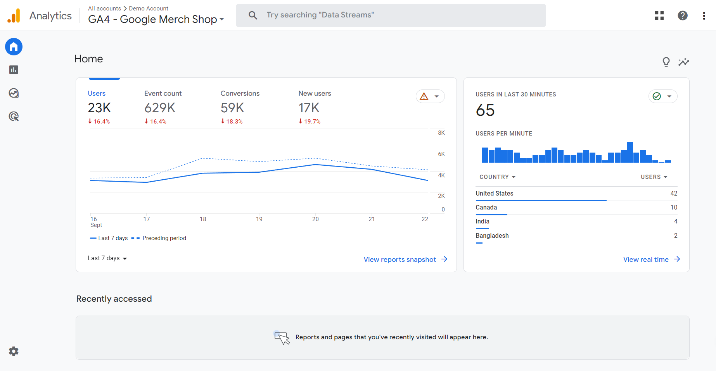Click the search magnifier icon
716x371 pixels.
pos(253,15)
